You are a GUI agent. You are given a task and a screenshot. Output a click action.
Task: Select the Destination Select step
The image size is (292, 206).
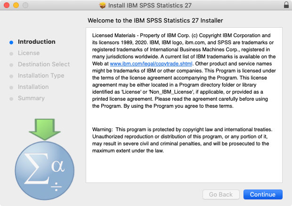tap(44, 64)
